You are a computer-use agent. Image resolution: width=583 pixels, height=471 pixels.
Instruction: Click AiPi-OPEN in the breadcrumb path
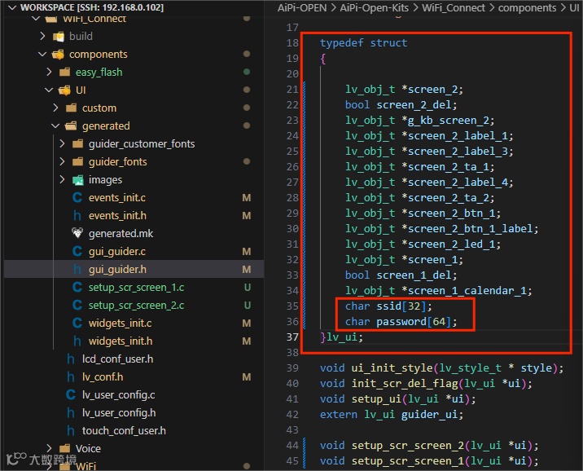pyautogui.click(x=302, y=8)
